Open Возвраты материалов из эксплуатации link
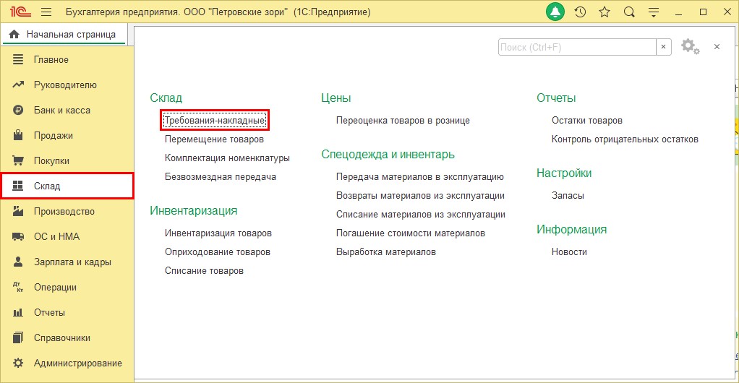The width and height of the screenshot is (739, 383). tap(420, 196)
